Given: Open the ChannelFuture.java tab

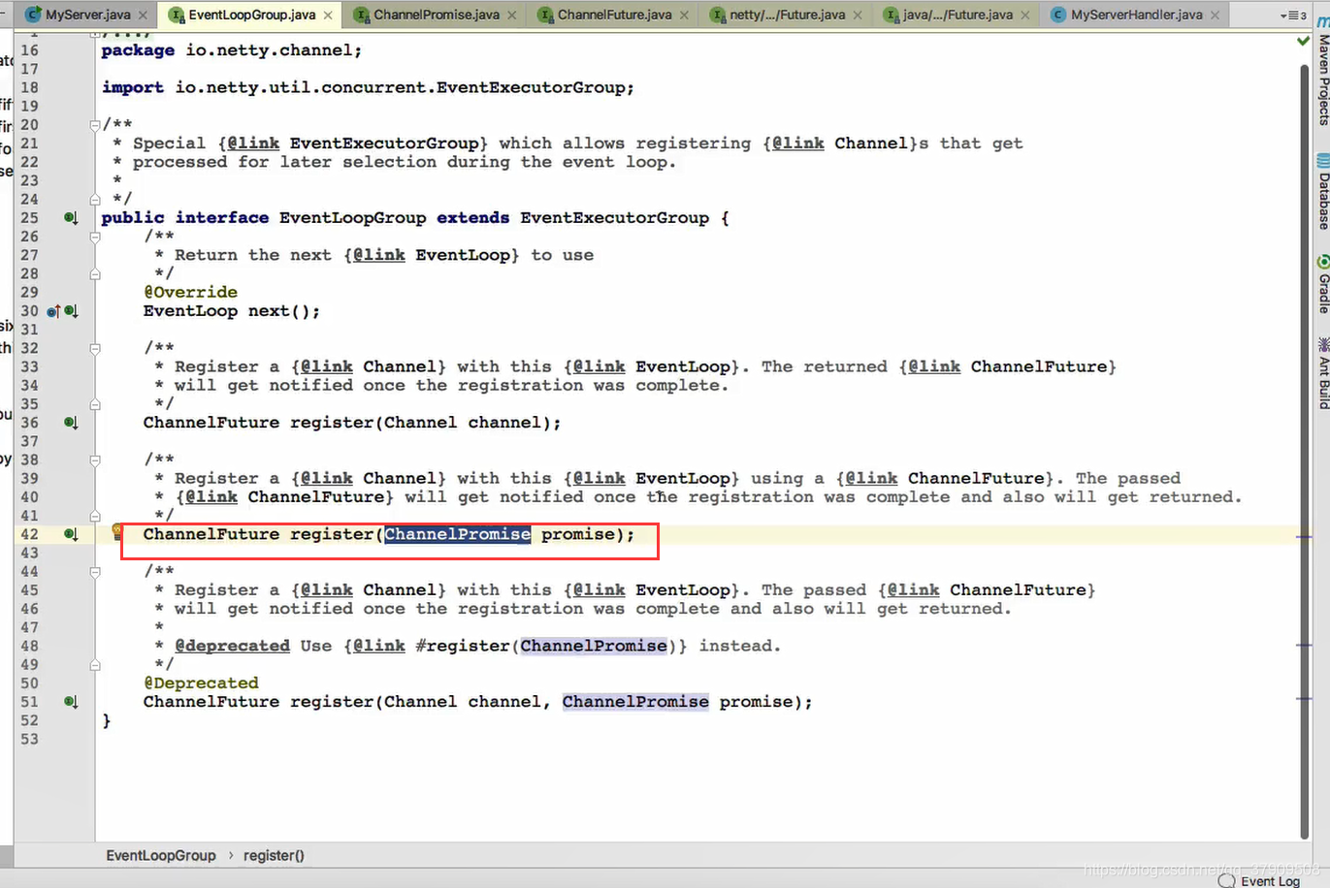Looking at the screenshot, I should click(x=614, y=15).
